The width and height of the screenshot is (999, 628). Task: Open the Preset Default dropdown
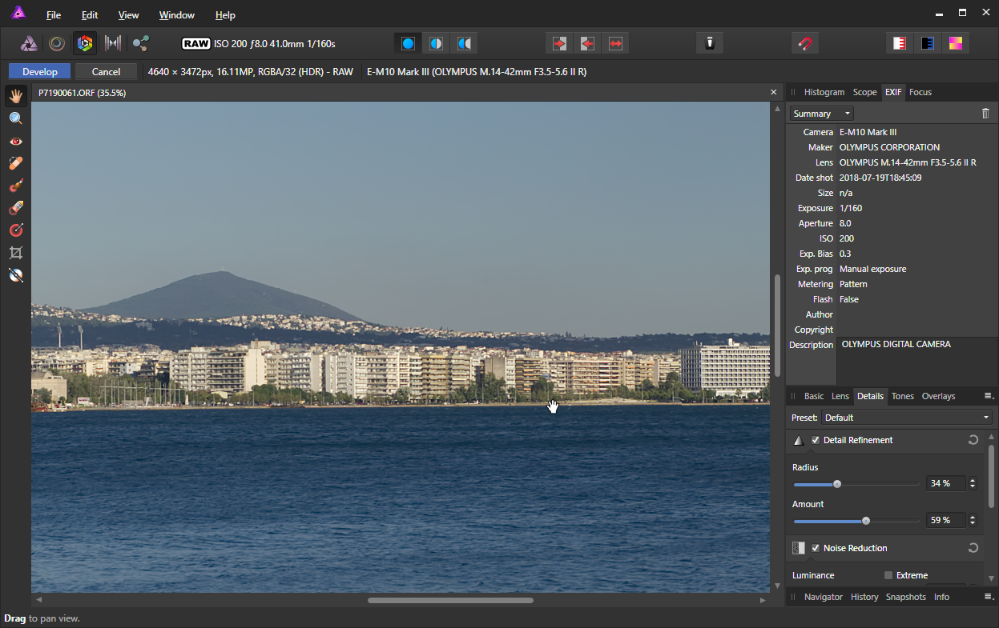[x=907, y=418]
